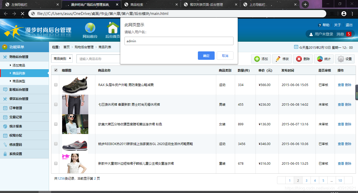358x193 pixels.
Task: Select 商品列表 submenu item
Action: 24,73
